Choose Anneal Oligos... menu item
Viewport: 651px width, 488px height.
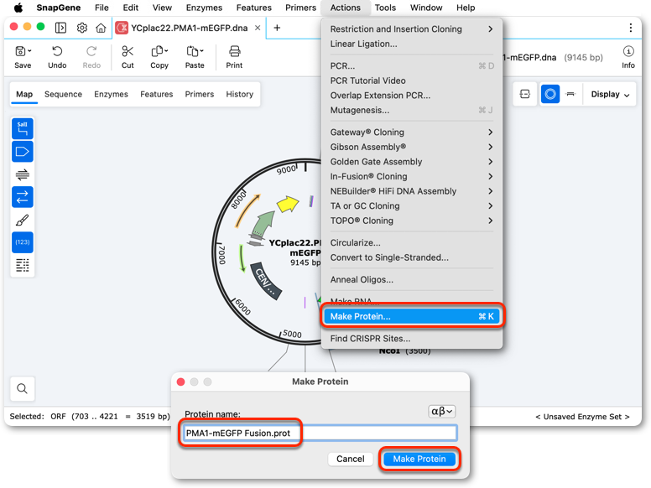411,280
